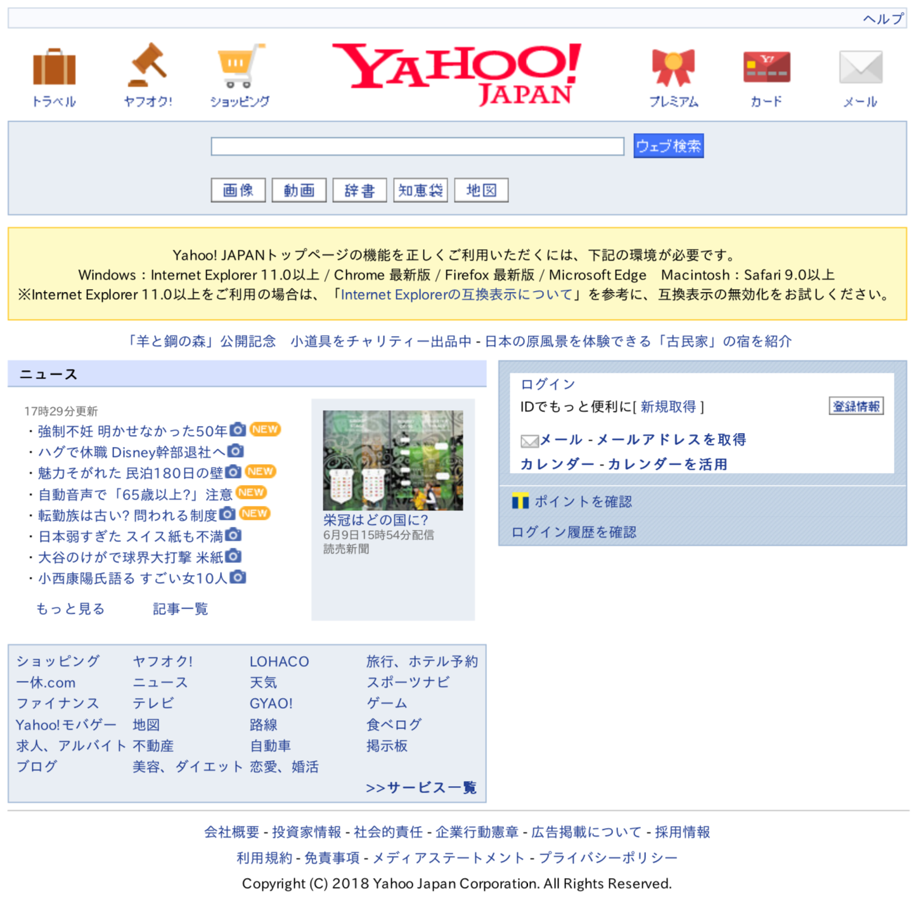Open Internet Explorerの互換表示について link
This screenshot has height=899, width=923.
(x=457, y=294)
